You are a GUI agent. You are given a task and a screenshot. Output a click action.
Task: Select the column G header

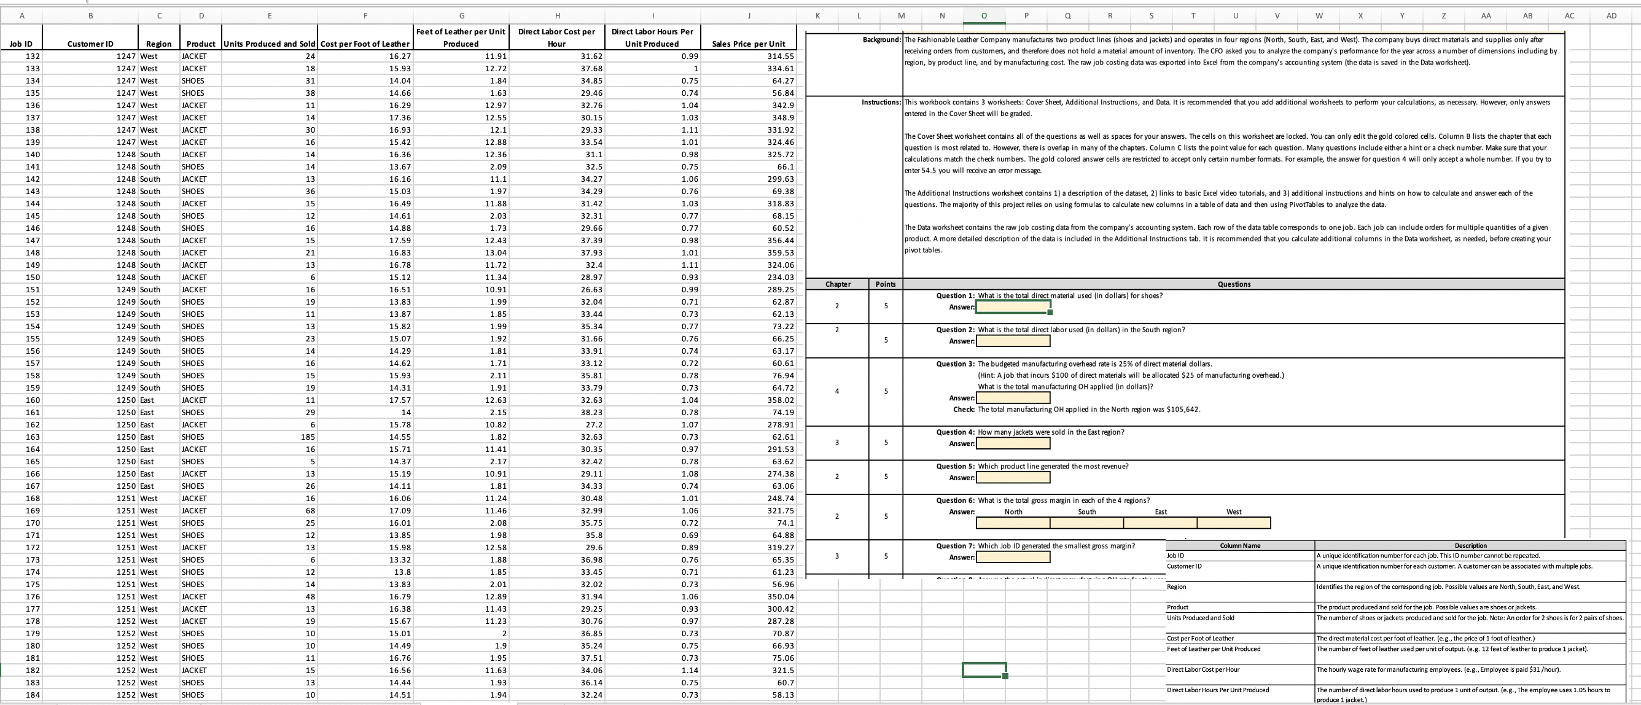tap(461, 15)
